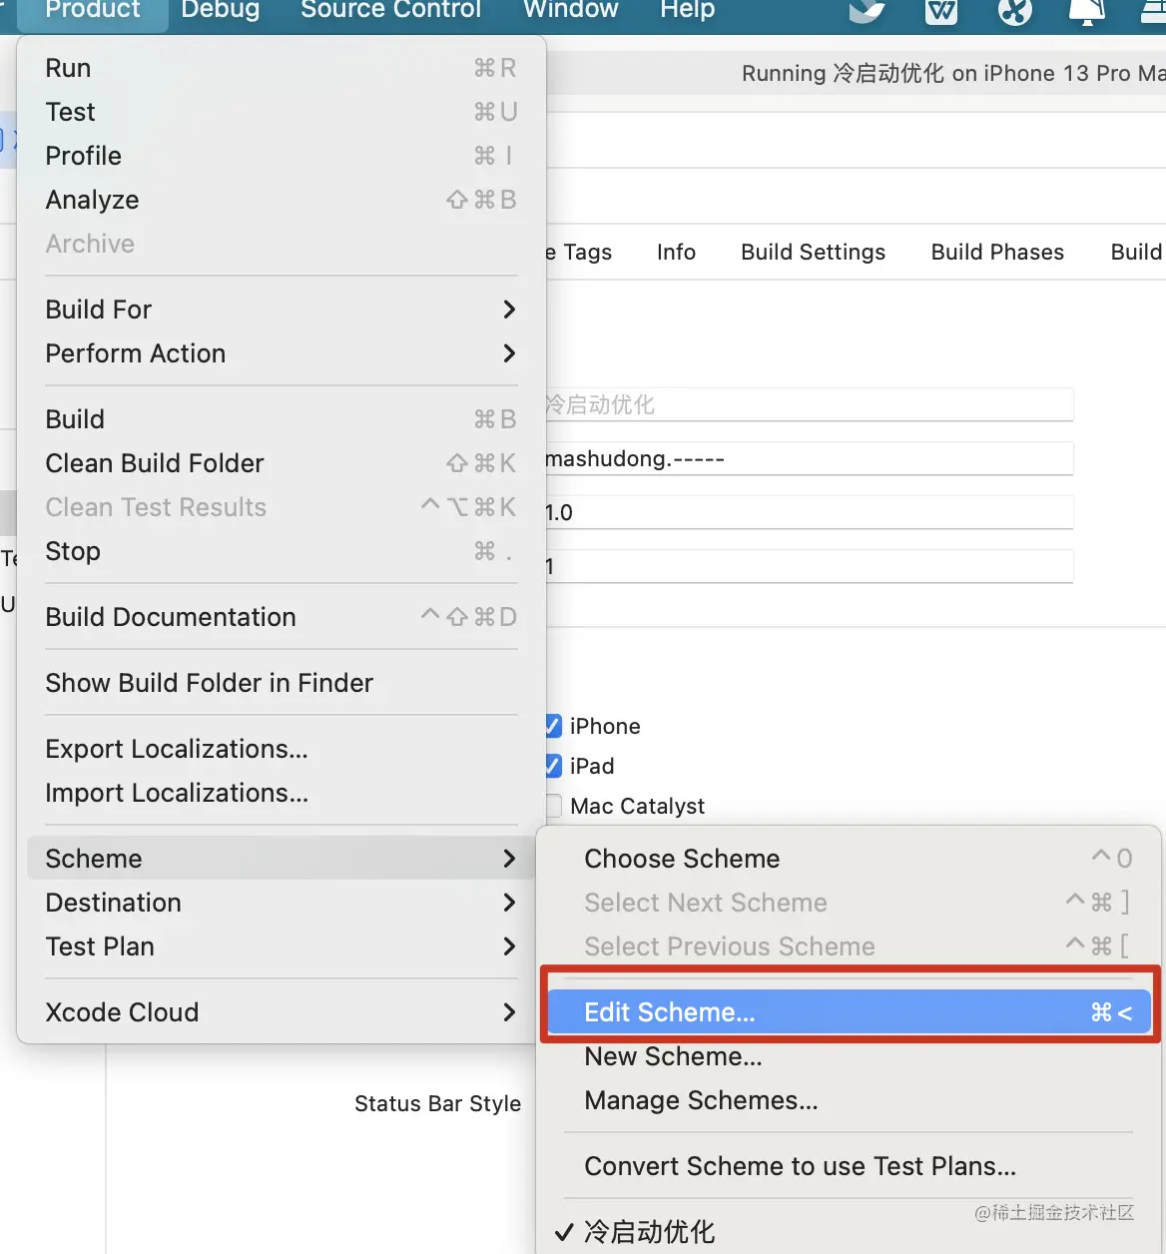Select Clean Build Folder
This screenshot has width=1166, height=1254.
point(282,463)
